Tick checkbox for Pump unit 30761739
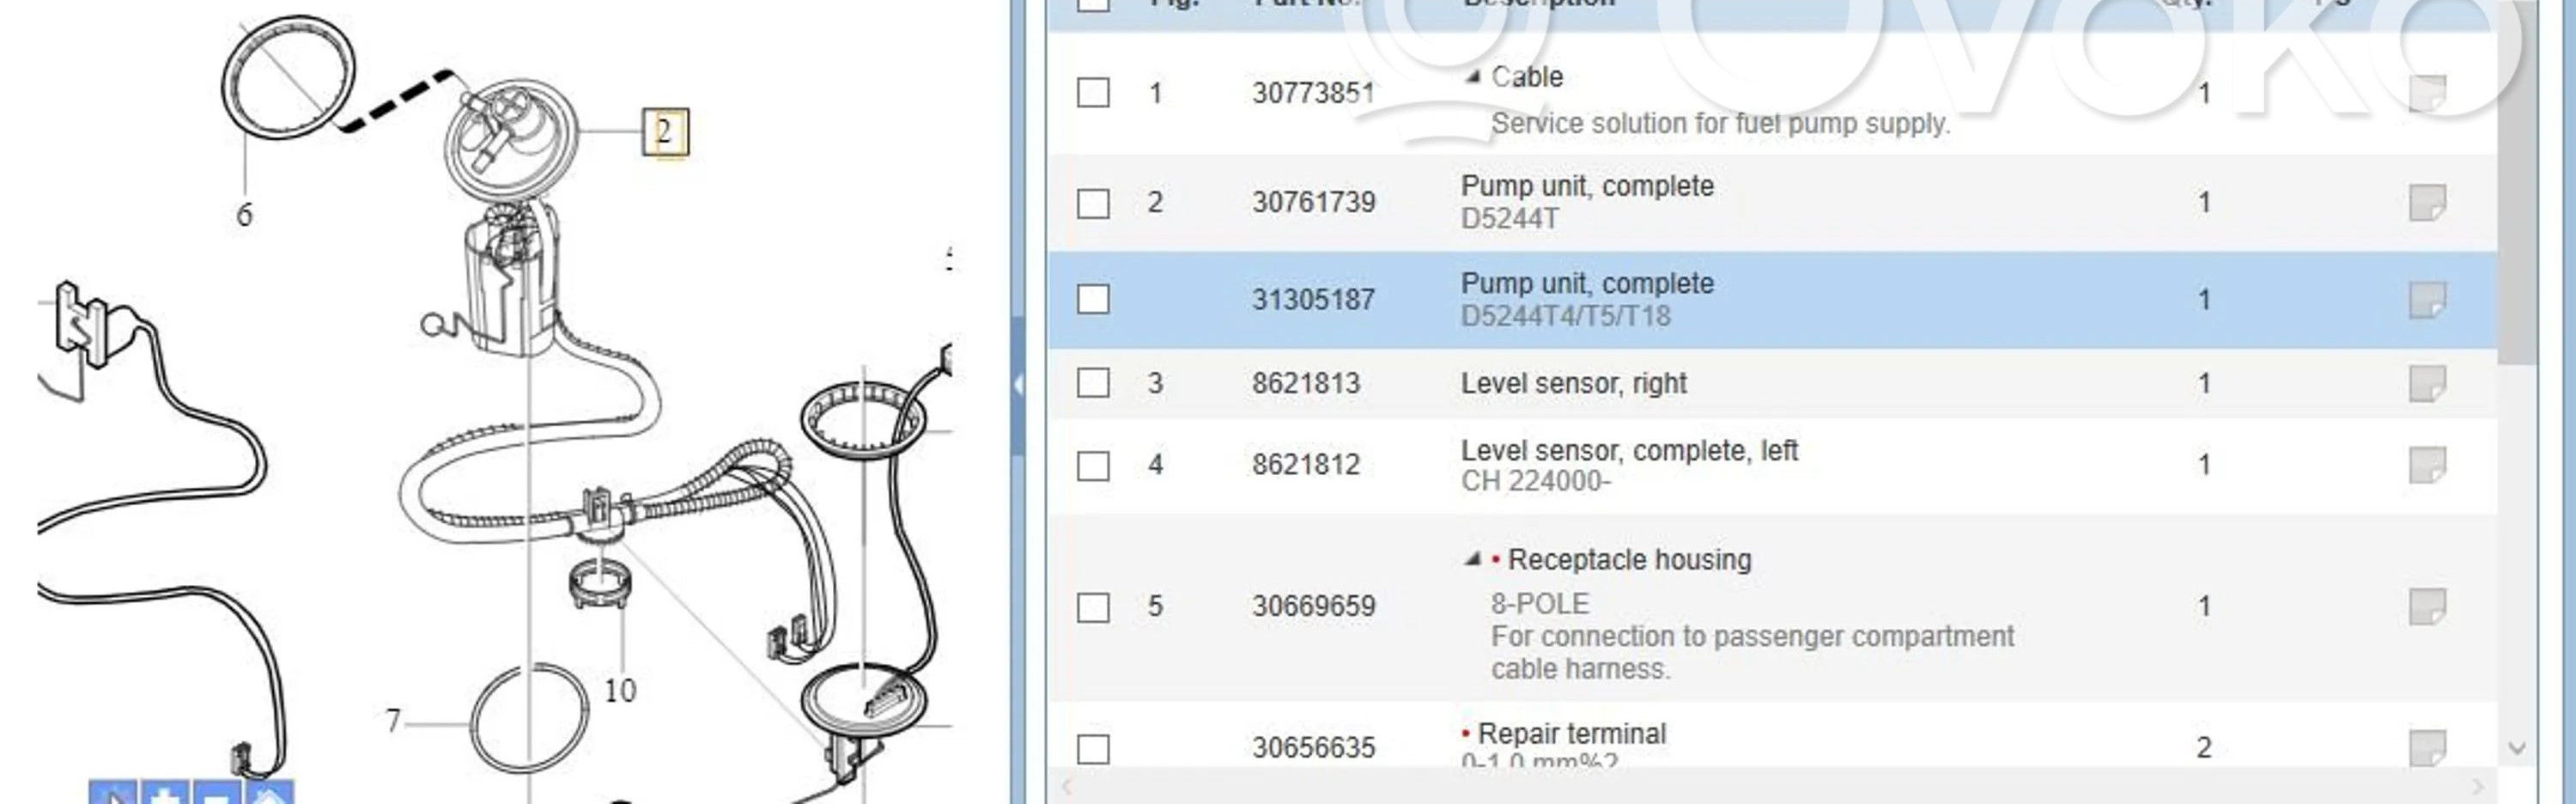Screen dimensions: 2576x804 (x=1093, y=203)
